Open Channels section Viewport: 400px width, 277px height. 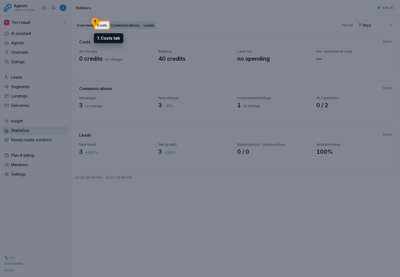coord(35,52)
